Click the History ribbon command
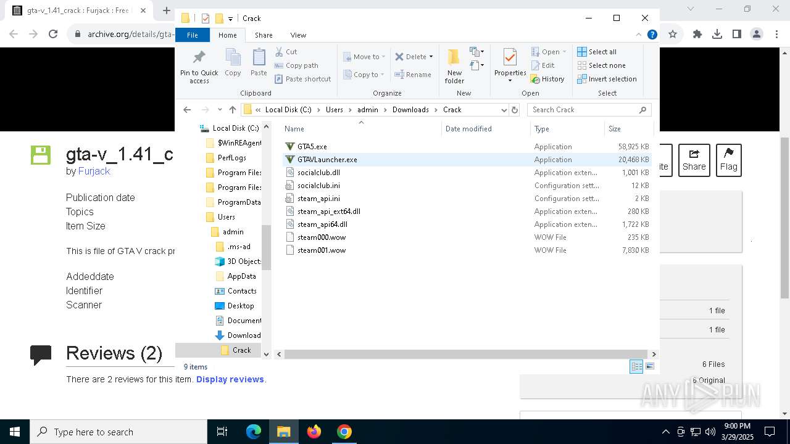The width and height of the screenshot is (790, 444). [x=547, y=79]
